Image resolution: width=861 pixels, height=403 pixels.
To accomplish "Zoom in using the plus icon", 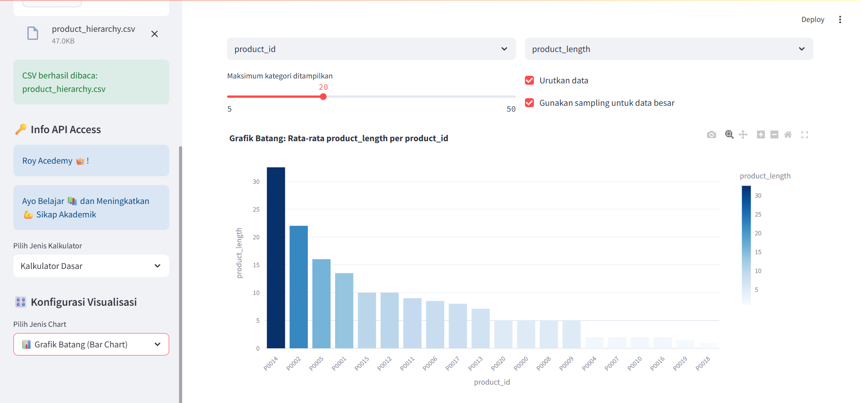I will coord(760,135).
